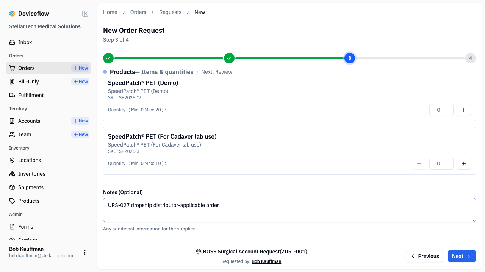
Task: Click the Team people icon
Action: pyautogui.click(x=12, y=134)
